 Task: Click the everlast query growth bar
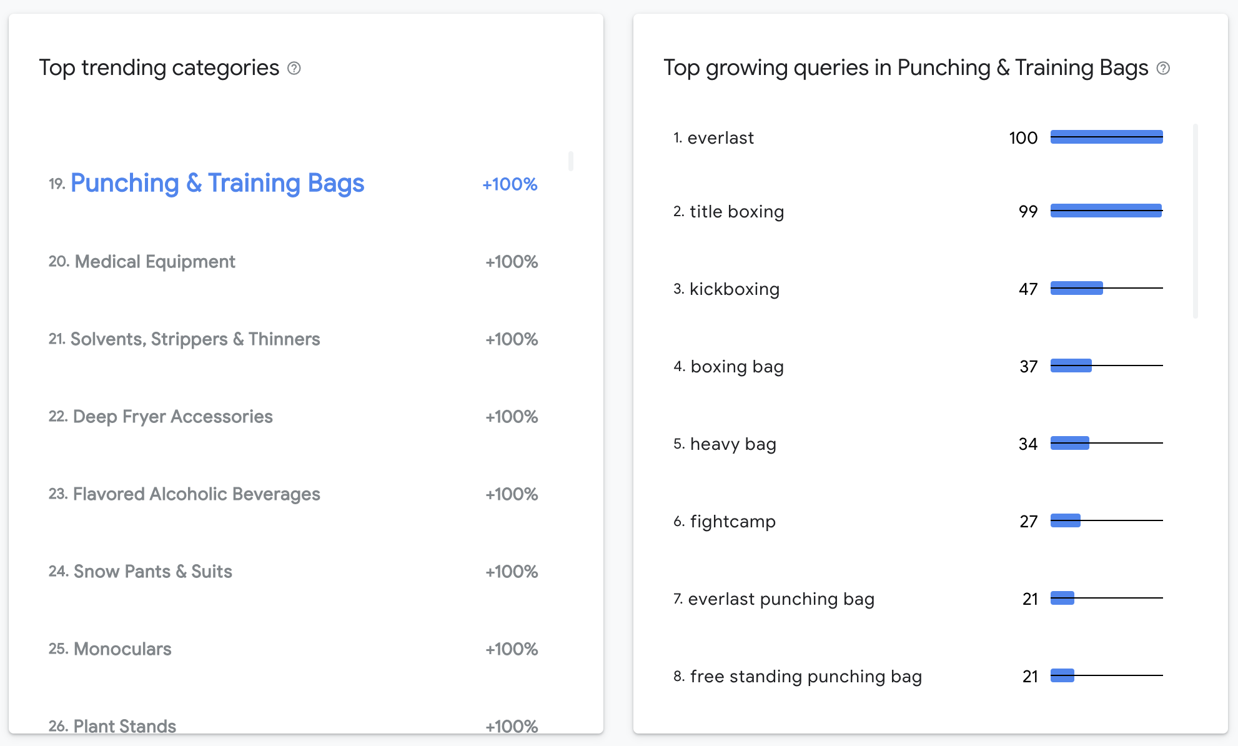point(1106,137)
